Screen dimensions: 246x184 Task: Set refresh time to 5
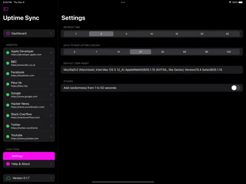tap(126, 34)
